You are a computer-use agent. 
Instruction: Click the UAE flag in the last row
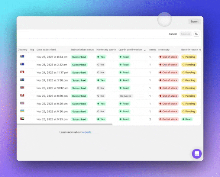[x=22, y=119]
